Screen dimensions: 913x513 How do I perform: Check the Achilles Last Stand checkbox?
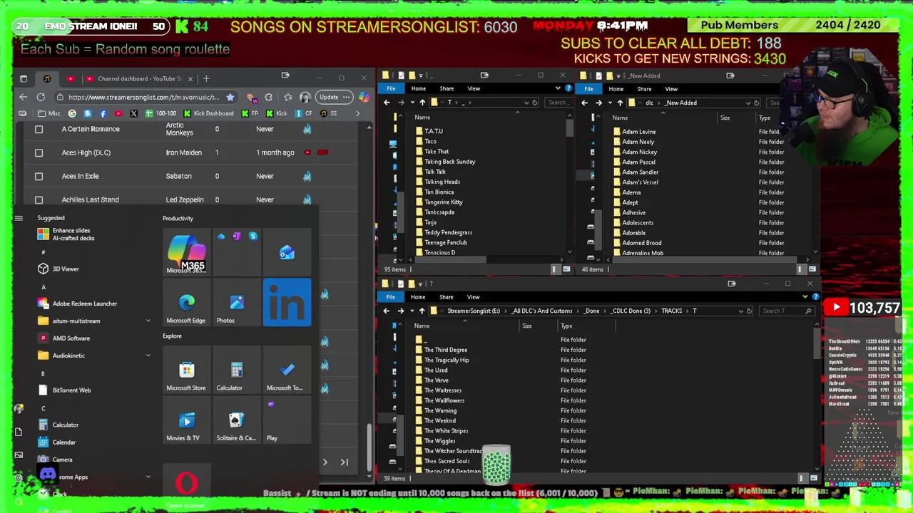(39, 199)
